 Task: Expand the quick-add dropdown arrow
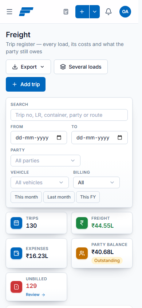[95, 12]
